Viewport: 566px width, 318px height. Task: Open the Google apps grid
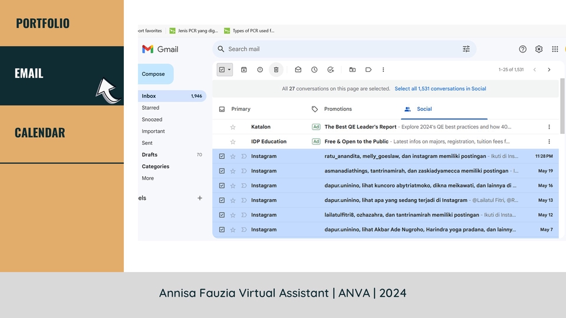(555, 49)
